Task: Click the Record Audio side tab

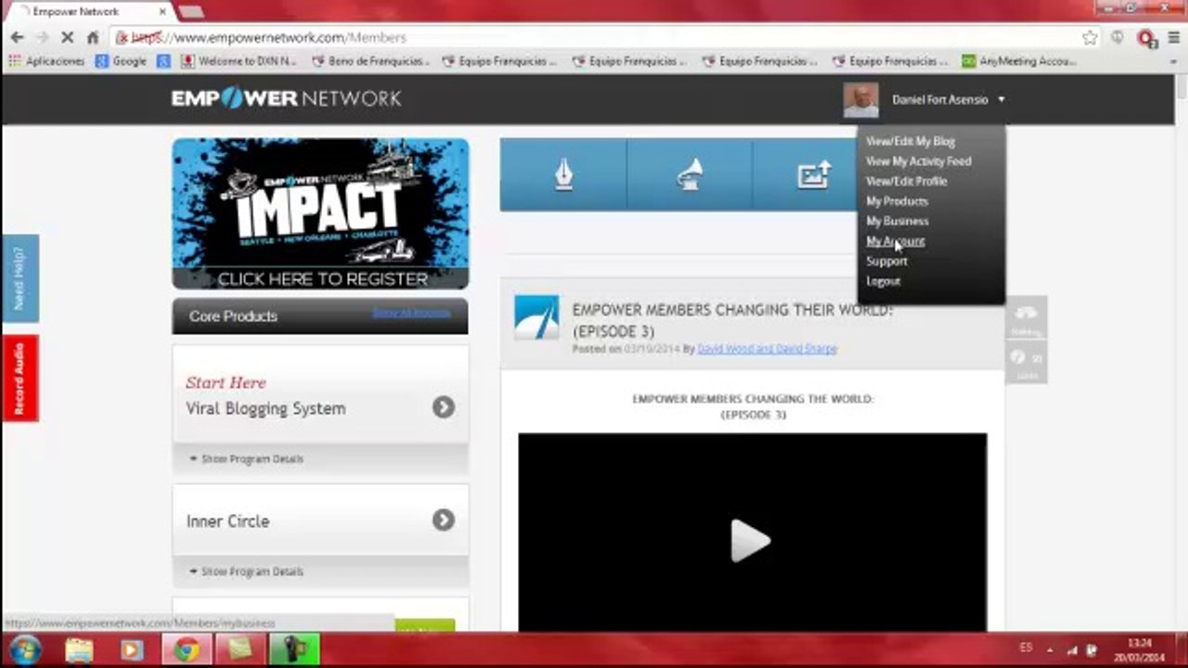Action: (19, 378)
